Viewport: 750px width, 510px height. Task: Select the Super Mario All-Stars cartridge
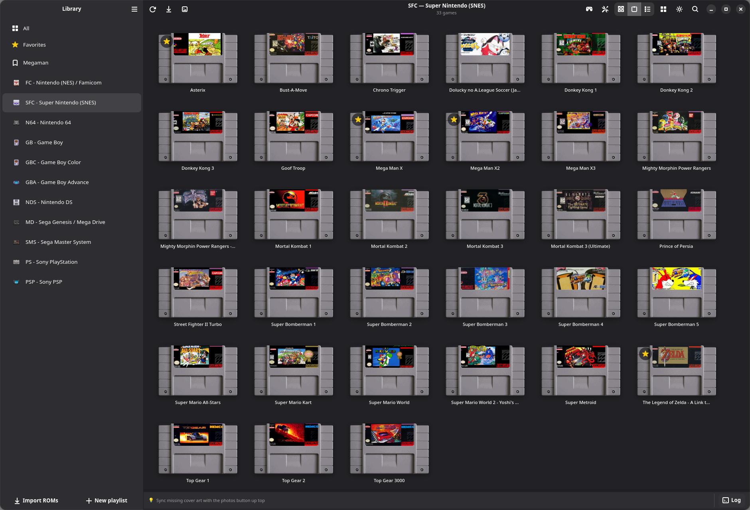click(x=198, y=371)
